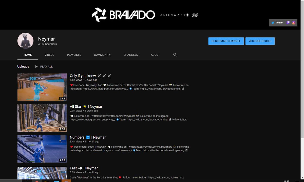Open the 'Only if you knew' video thumbnail
304x182 pixels.
(x=42, y=87)
